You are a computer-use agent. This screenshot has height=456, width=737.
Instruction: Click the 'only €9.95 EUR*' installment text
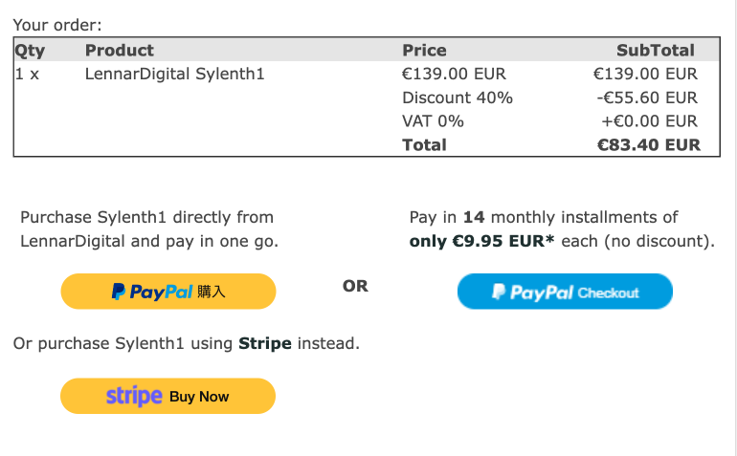click(x=482, y=241)
